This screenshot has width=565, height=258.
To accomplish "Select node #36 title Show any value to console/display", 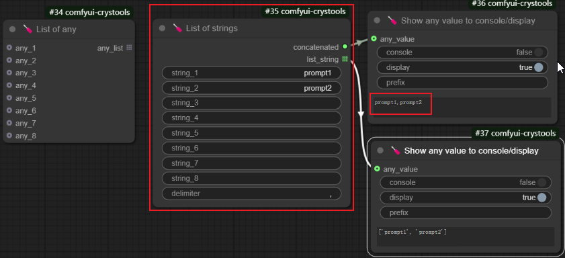I will (x=468, y=21).
